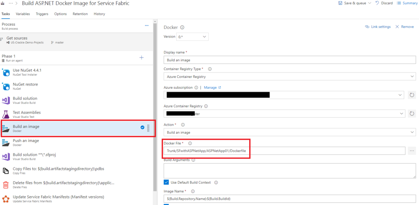Browse for Docker File with ellipsis button

click(412, 151)
